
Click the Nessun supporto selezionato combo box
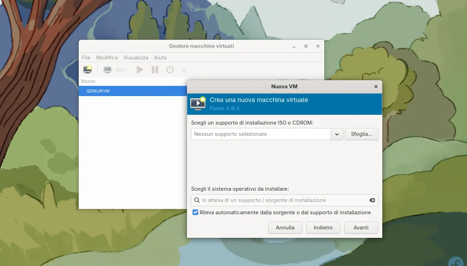(260, 134)
